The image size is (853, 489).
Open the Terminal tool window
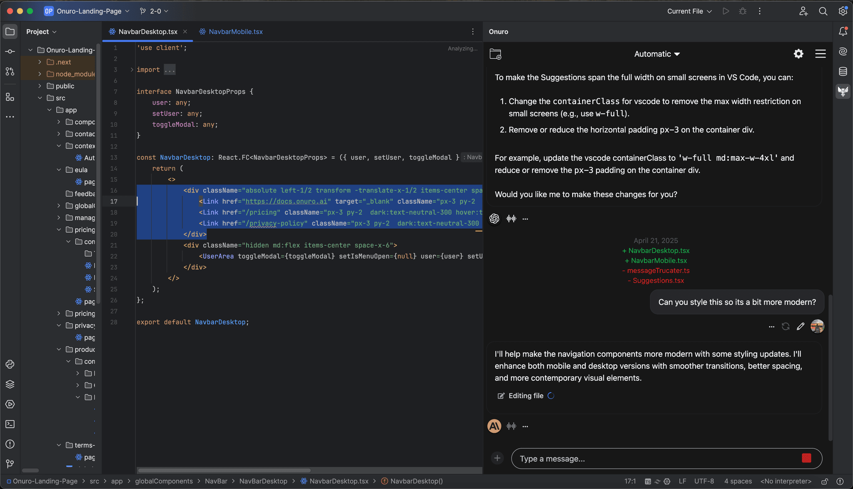point(10,424)
